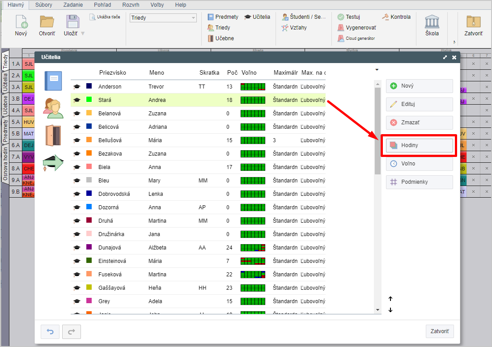Viewport: 492px width, 347px height.
Task: Run the Kontrola check tool
Action: pyautogui.click(x=396, y=17)
